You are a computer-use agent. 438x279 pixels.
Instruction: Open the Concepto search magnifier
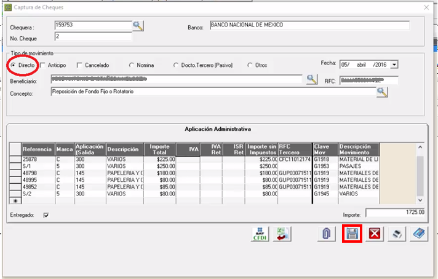click(382, 92)
